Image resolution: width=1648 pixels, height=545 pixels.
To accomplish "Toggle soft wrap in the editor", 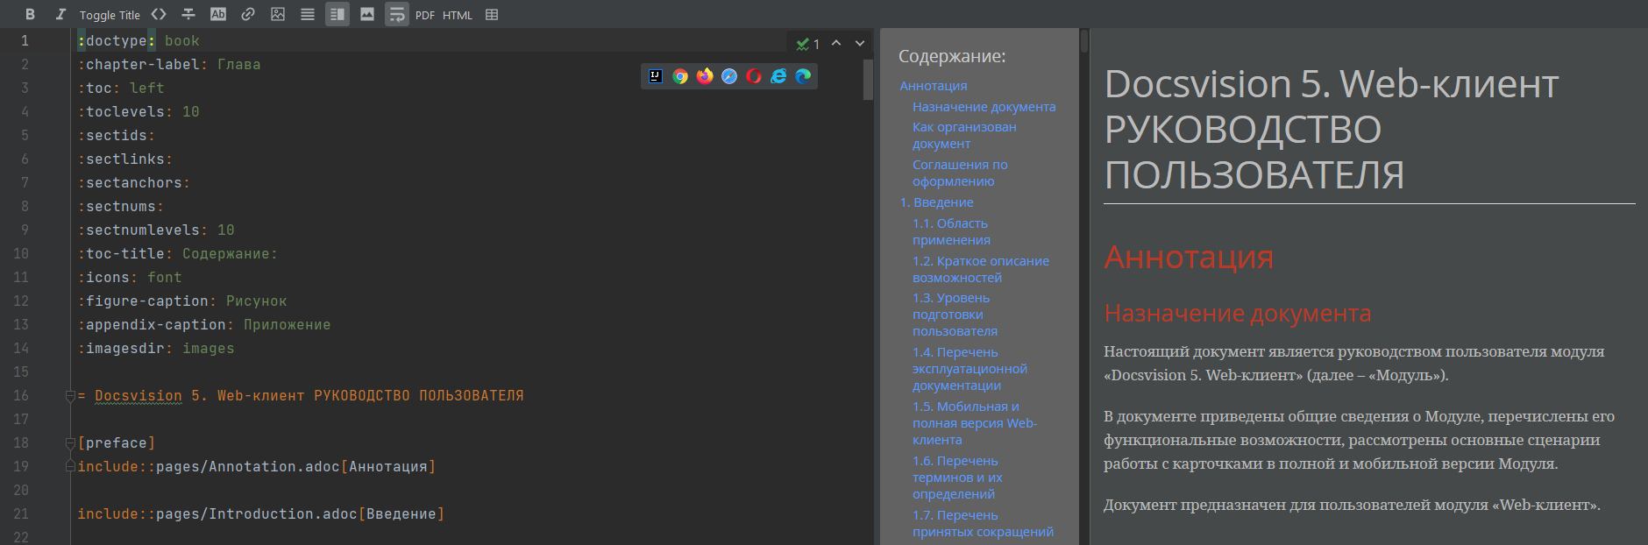I will click(x=397, y=14).
